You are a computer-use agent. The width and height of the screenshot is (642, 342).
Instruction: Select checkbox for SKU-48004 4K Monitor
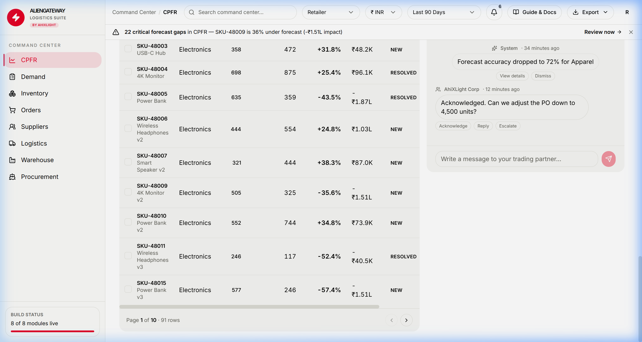click(128, 72)
